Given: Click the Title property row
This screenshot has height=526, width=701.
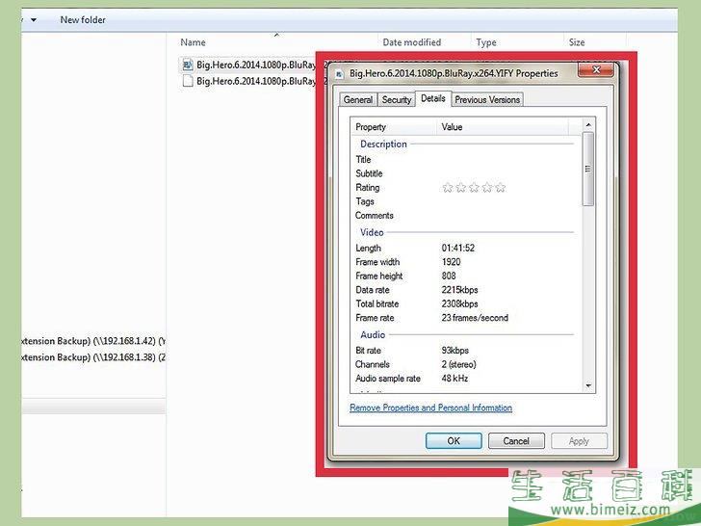Looking at the screenshot, I should click(x=466, y=160).
